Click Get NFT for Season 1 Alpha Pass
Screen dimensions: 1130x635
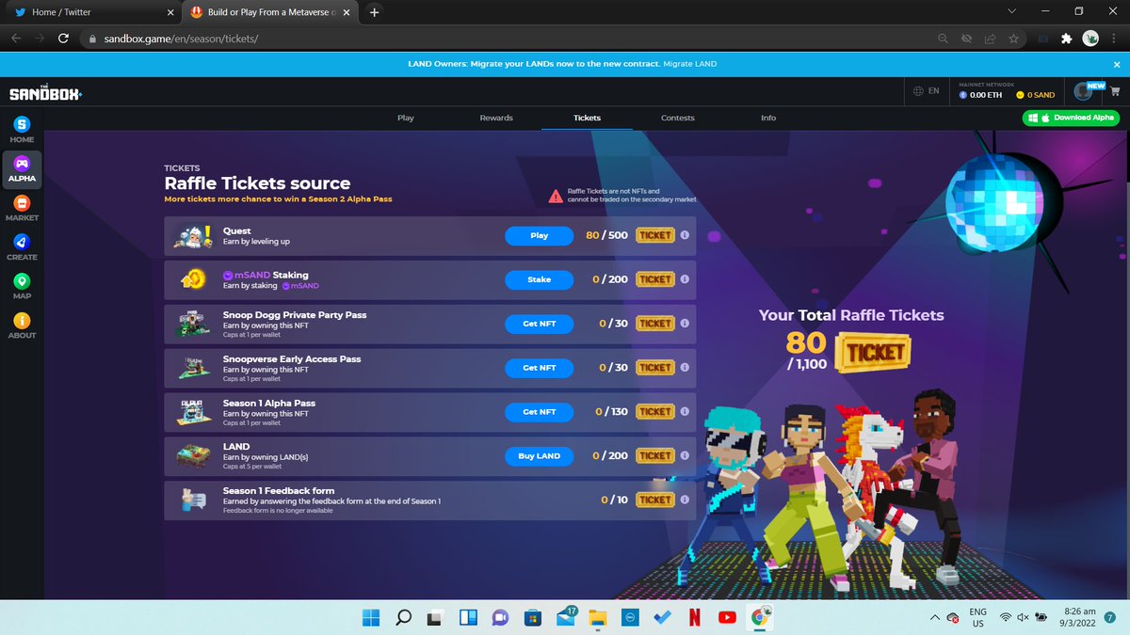tap(540, 412)
